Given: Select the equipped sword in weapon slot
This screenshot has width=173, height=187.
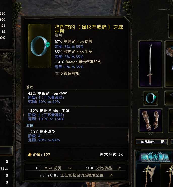Looking at the screenshot, I should 150,64.
